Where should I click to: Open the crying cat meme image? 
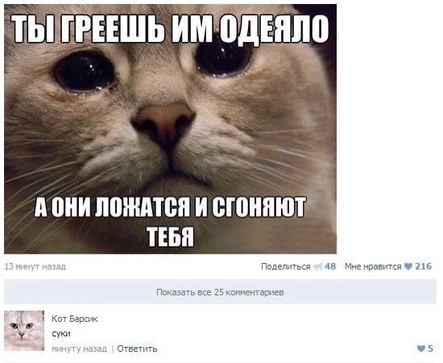coord(171,129)
